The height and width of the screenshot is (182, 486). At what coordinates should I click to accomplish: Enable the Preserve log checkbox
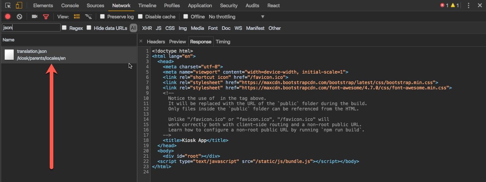coord(102,16)
